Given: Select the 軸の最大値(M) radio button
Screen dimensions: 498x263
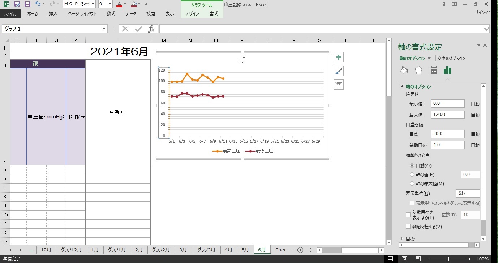Looking at the screenshot, I should 412,184.
